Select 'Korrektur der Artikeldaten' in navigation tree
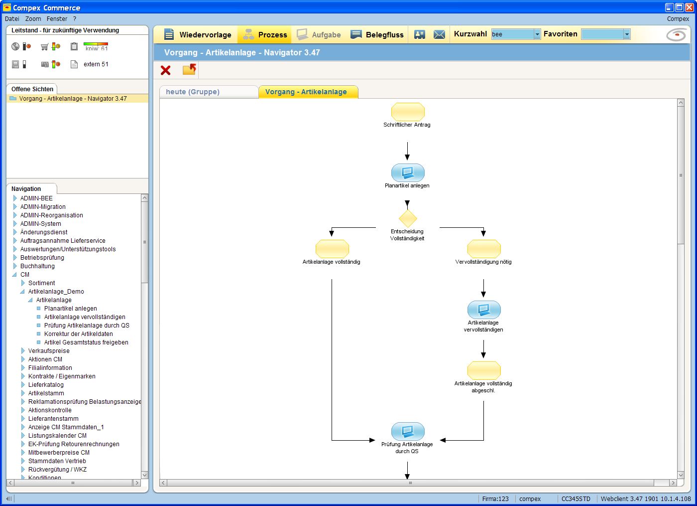The height and width of the screenshot is (506, 697). coord(78,334)
